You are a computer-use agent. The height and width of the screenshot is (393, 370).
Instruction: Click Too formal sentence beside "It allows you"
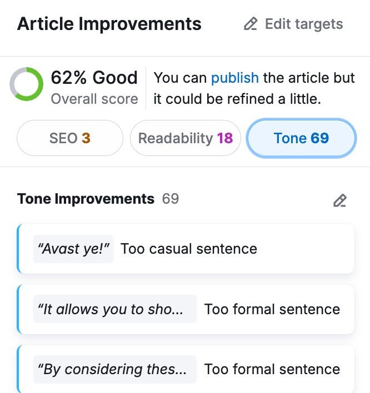point(272,309)
